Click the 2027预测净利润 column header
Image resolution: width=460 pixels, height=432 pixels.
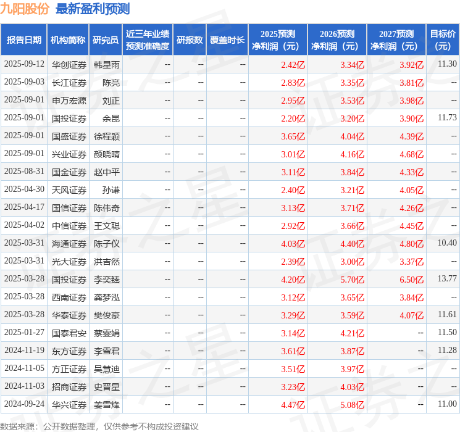[x=396, y=40]
